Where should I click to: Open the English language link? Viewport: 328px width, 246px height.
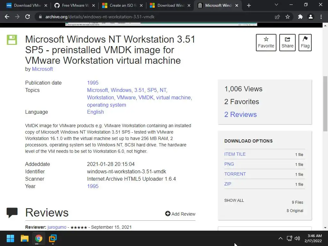[95, 112]
